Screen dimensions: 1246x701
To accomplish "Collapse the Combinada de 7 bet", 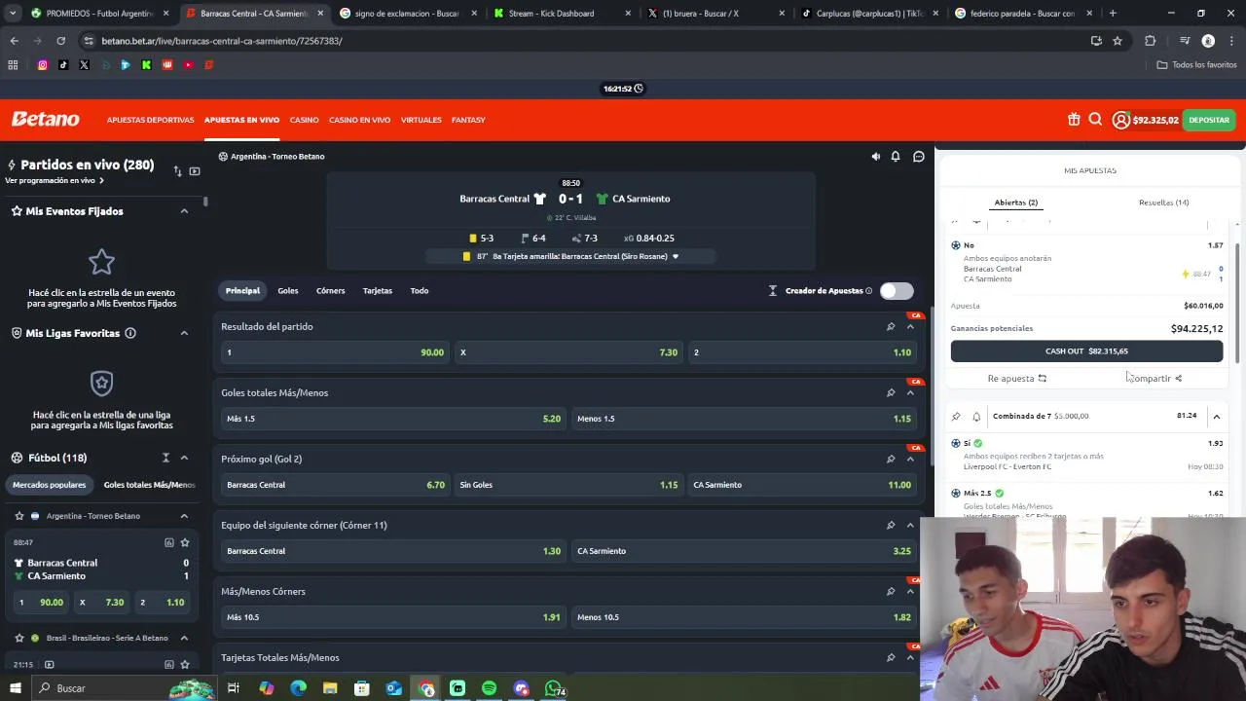I will [x=1216, y=416].
